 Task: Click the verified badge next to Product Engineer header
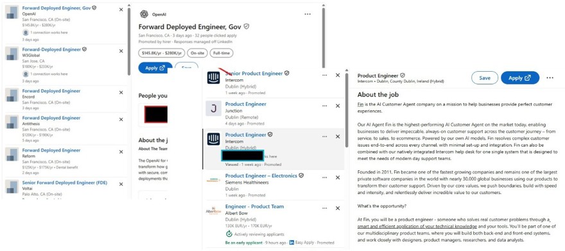point(403,76)
